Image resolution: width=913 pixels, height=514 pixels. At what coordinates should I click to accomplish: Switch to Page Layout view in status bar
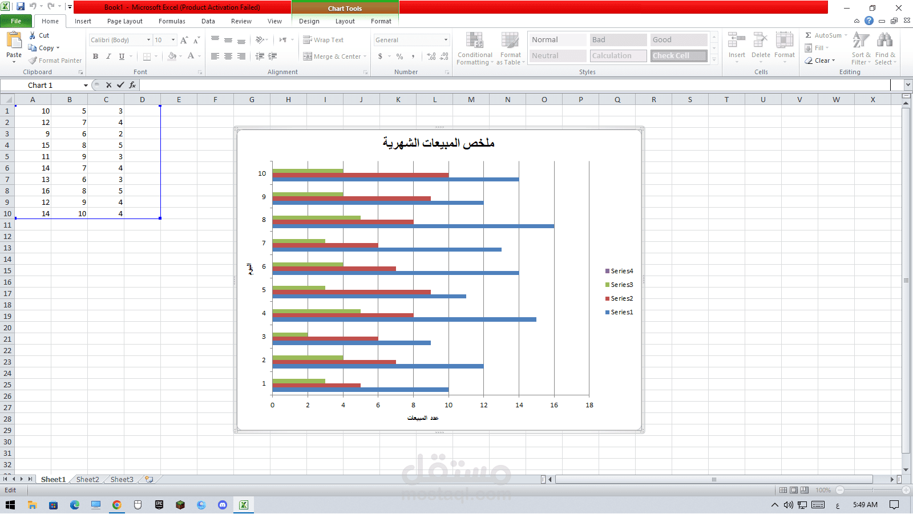[794, 490]
